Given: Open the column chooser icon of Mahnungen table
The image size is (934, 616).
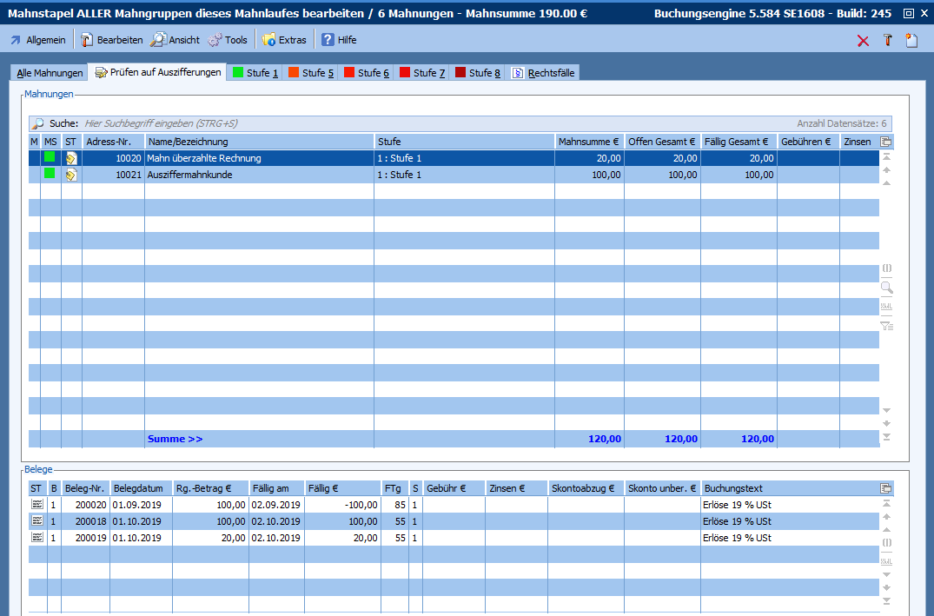Looking at the screenshot, I should click(886, 142).
